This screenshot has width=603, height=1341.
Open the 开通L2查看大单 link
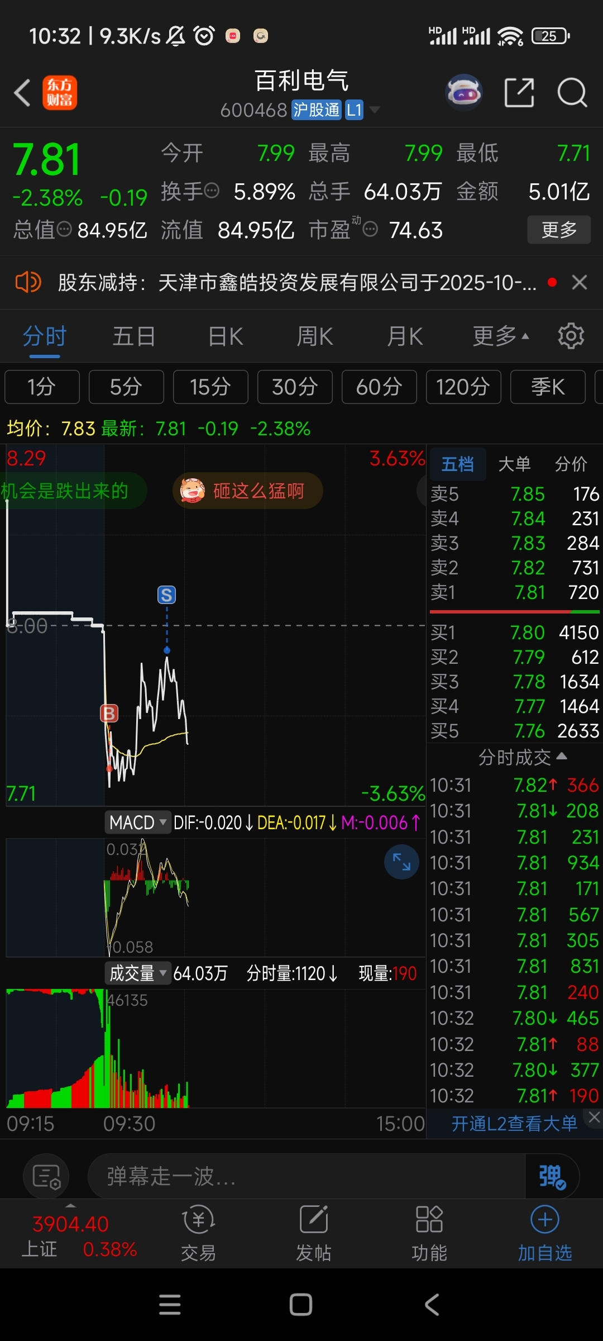(x=514, y=1123)
